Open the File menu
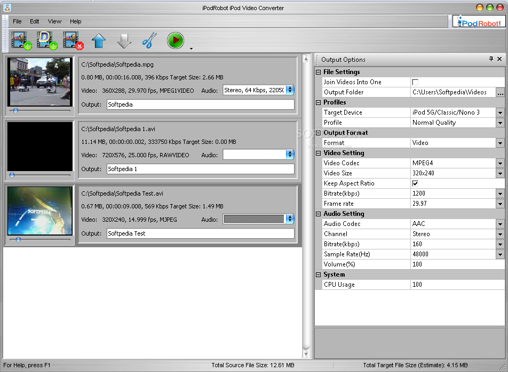 point(17,21)
